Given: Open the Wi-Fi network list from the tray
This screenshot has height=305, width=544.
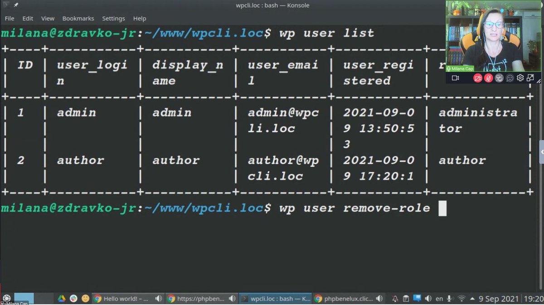Looking at the screenshot, I should pos(461,298).
